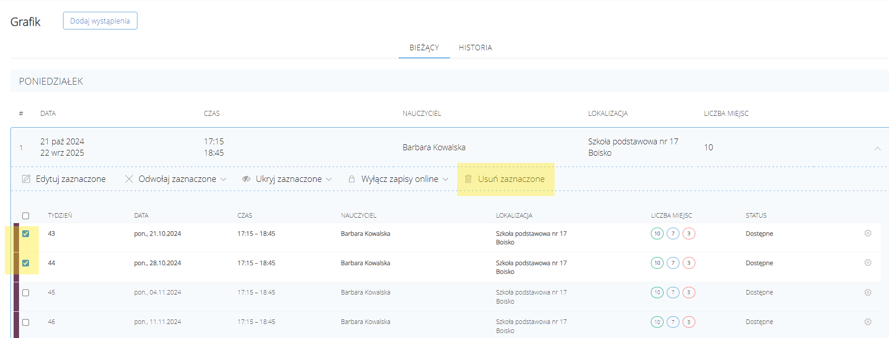Click the padlock icon for Wyłącz zapisy online
Image resolution: width=889 pixels, height=338 pixels.
click(x=352, y=179)
